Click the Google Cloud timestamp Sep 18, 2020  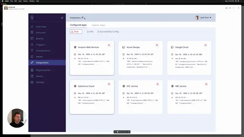(189, 54)
